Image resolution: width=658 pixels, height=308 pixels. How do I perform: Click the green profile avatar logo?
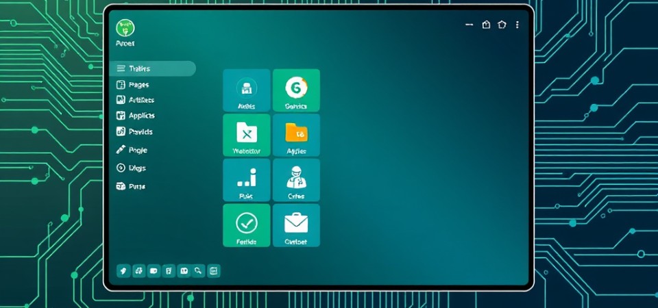click(125, 28)
